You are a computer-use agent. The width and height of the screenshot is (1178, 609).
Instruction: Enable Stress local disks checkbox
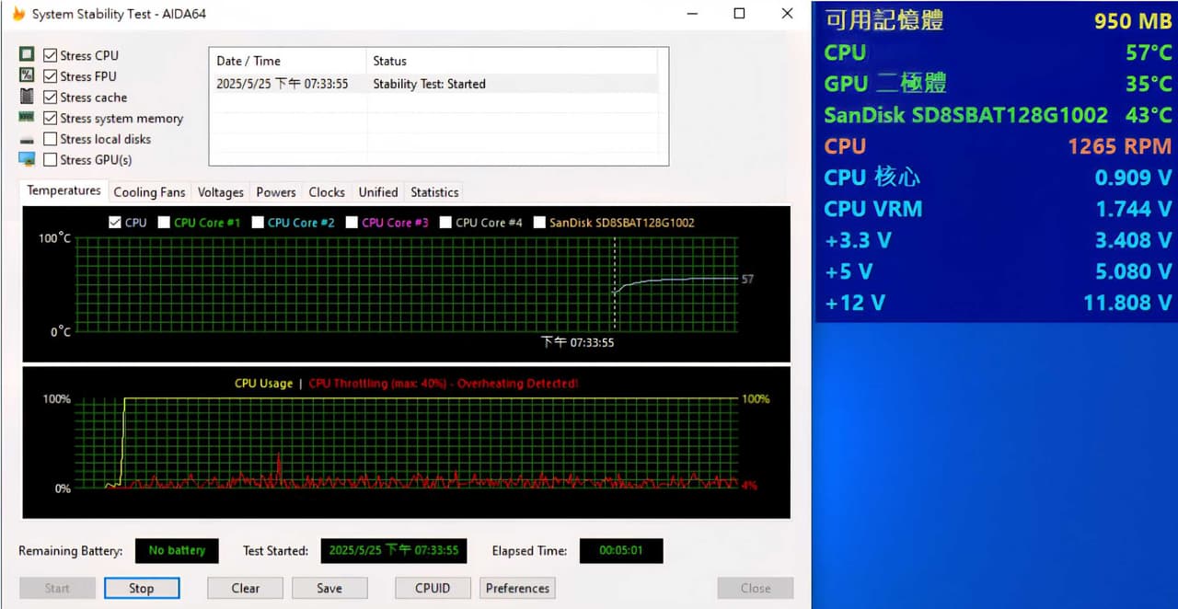click(x=51, y=139)
